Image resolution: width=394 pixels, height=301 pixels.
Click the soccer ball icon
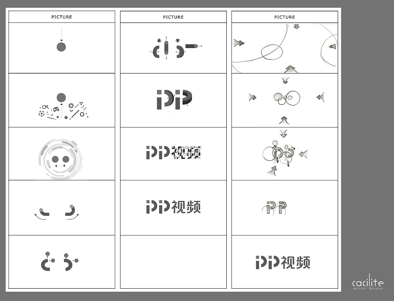coord(42,114)
